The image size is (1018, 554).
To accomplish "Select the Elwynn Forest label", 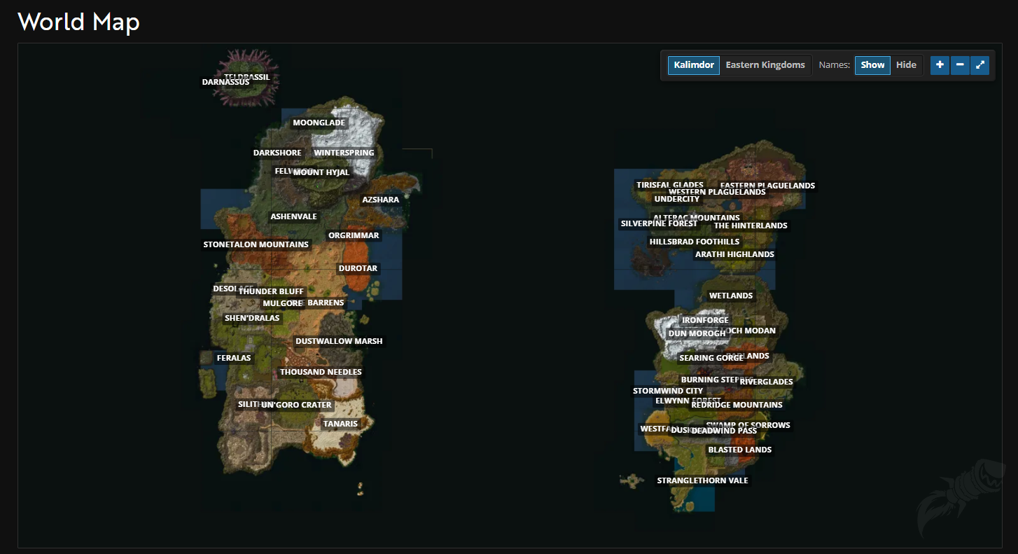I will click(688, 401).
